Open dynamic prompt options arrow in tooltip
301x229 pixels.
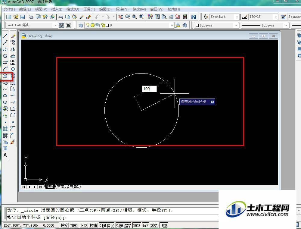(x=212, y=102)
